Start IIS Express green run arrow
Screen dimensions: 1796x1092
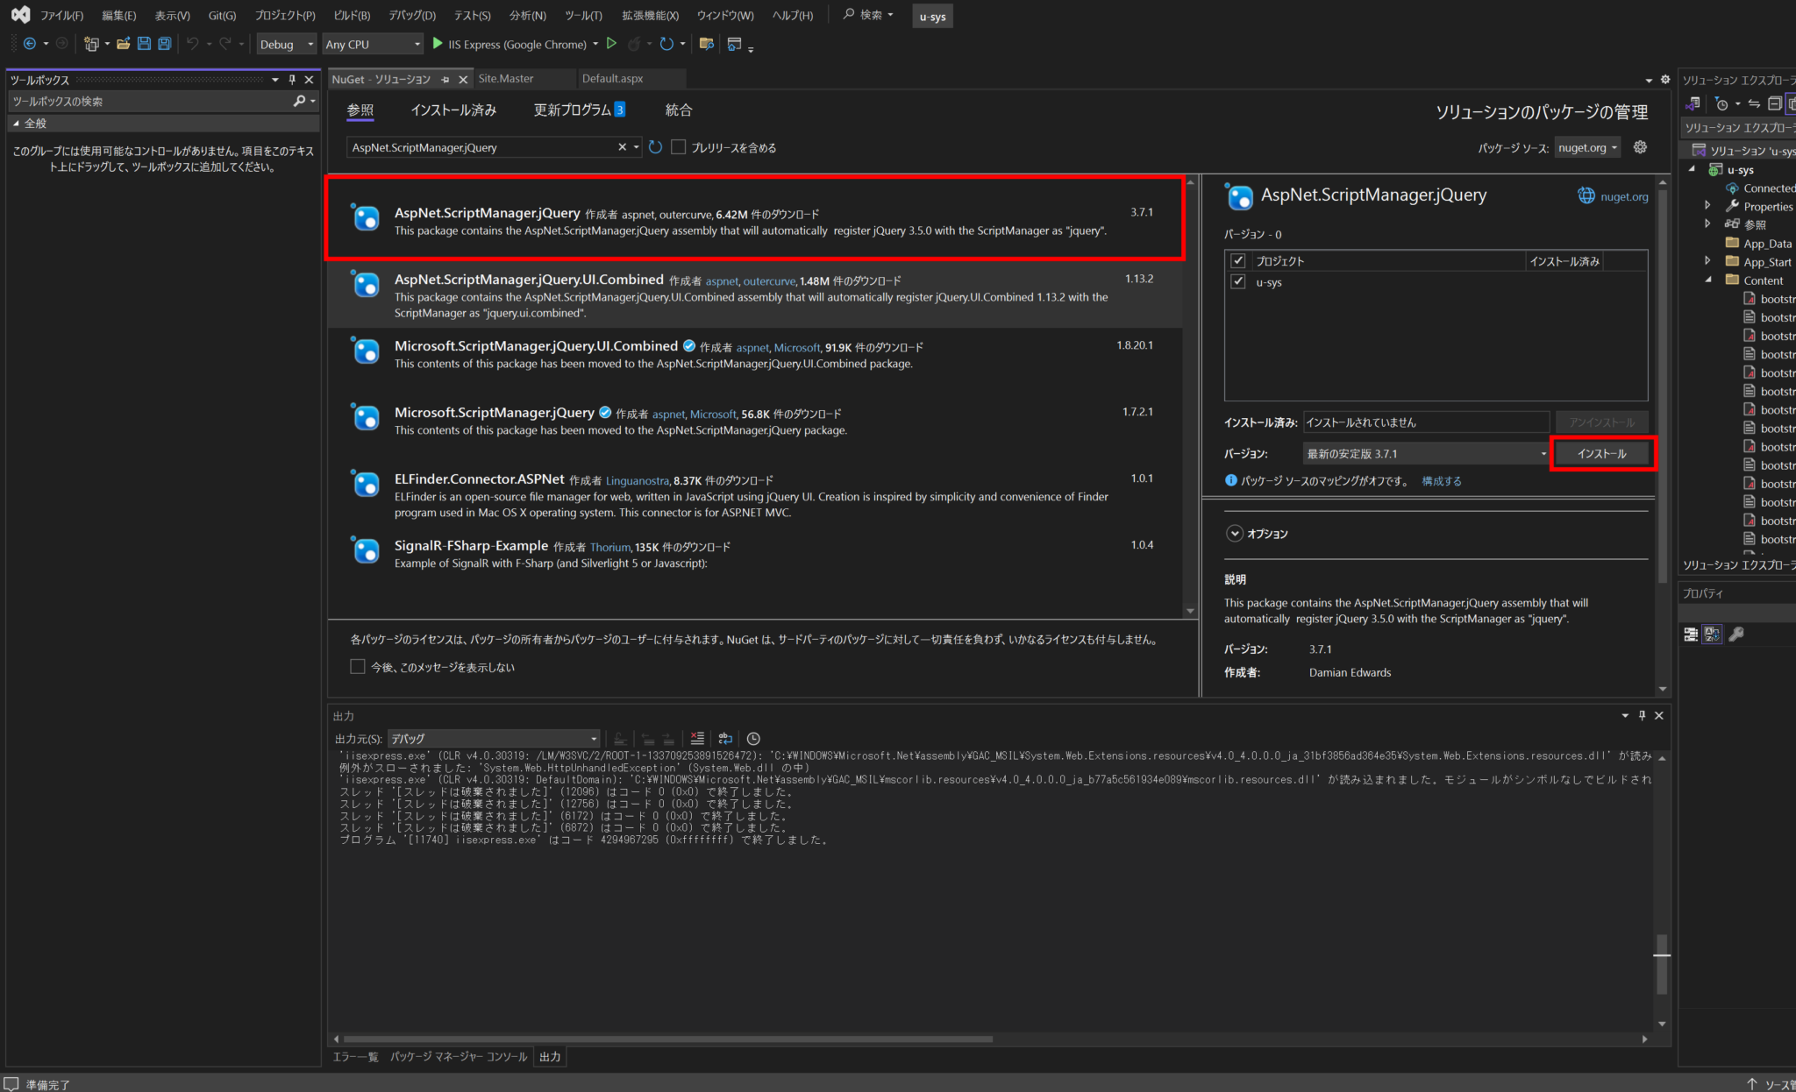coord(438,44)
